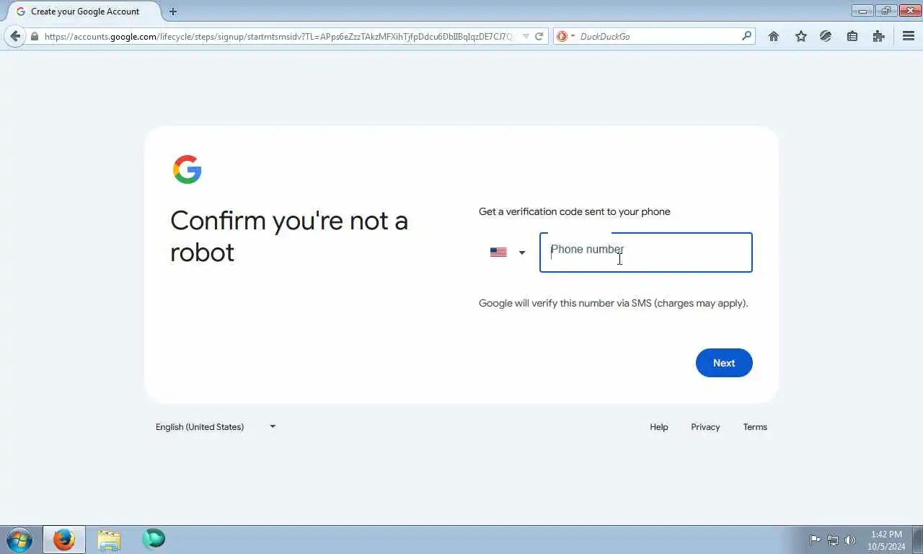
Task: Open the URL history dropdown arrow
Action: tap(526, 36)
